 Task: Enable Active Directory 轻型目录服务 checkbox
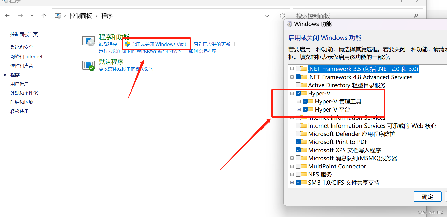(x=298, y=85)
